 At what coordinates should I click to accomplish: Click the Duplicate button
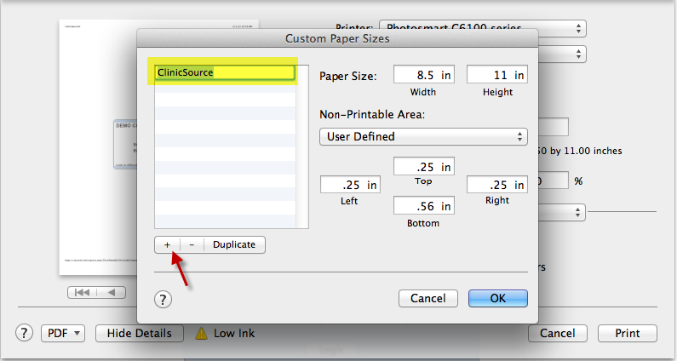click(234, 244)
